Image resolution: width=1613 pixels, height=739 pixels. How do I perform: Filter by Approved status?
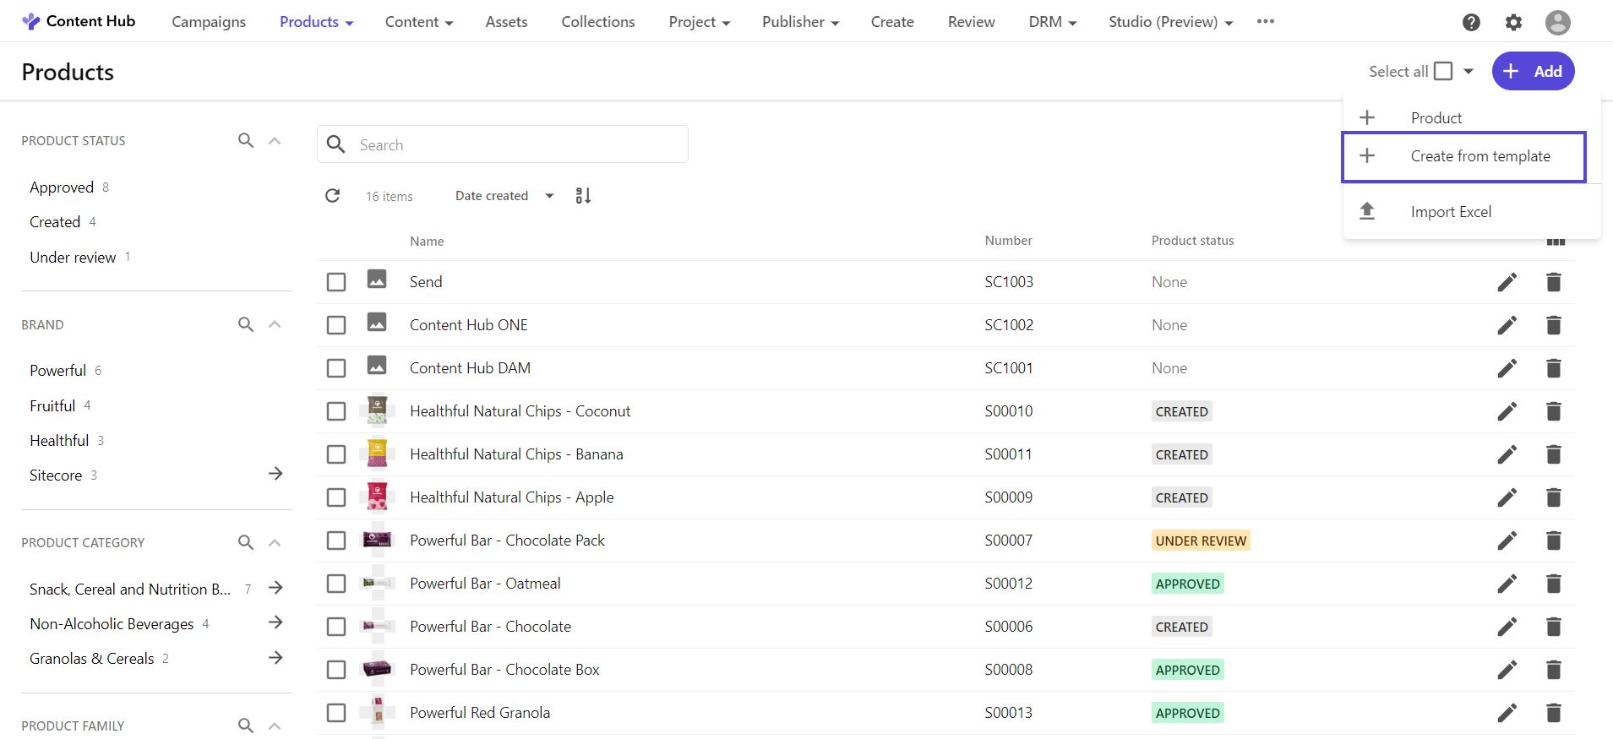[x=62, y=187]
